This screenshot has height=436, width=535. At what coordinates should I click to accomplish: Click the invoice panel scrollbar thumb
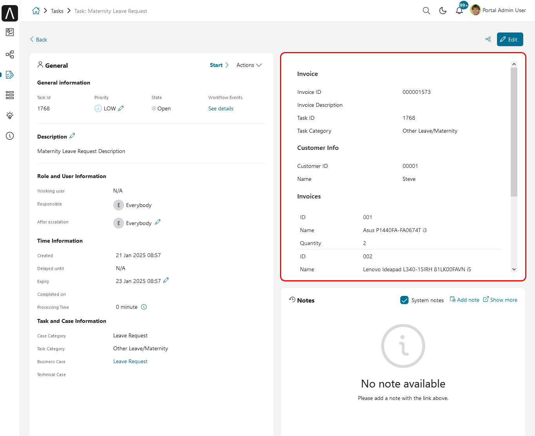514,132
